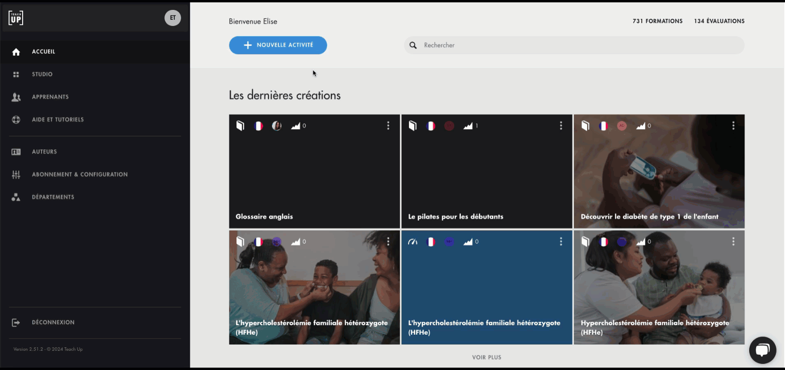Open the ET user avatar
Screen dimensions: 785x370
[172, 18]
